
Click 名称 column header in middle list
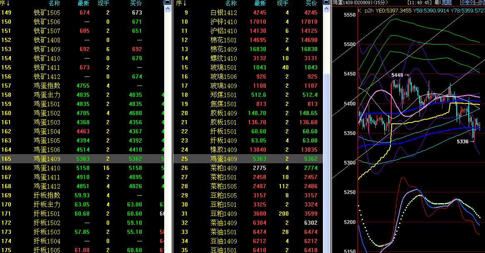click(231, 3)
